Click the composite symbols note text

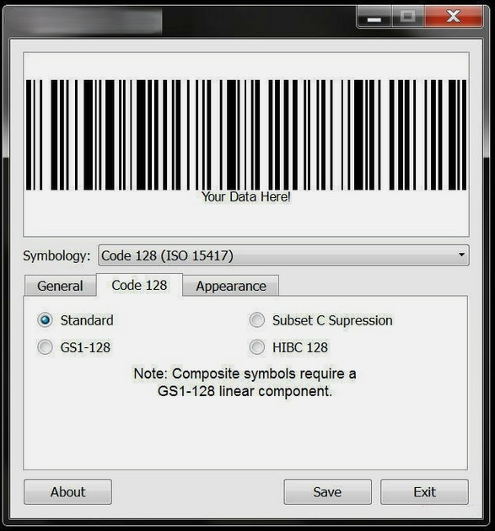(x=245, y=383)
